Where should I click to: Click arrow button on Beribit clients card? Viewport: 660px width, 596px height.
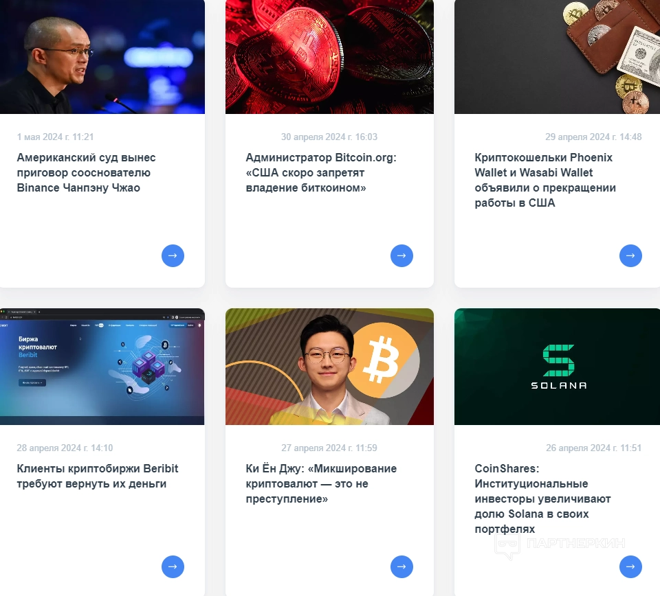tap(173, 566)
